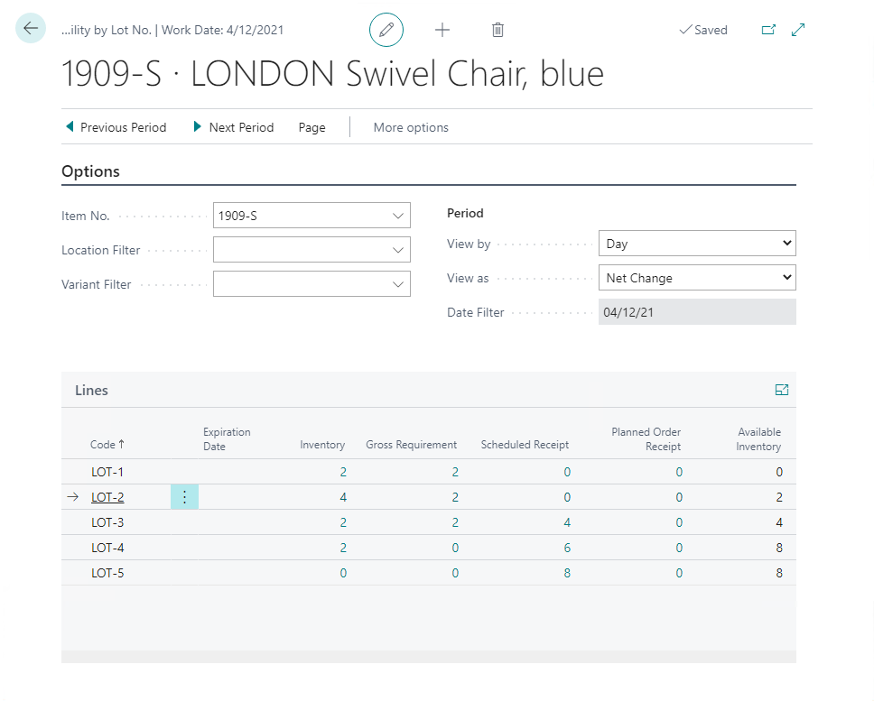The image size is (874, 701).
Task: Open page in new window icon
Action: click(768, 30)
